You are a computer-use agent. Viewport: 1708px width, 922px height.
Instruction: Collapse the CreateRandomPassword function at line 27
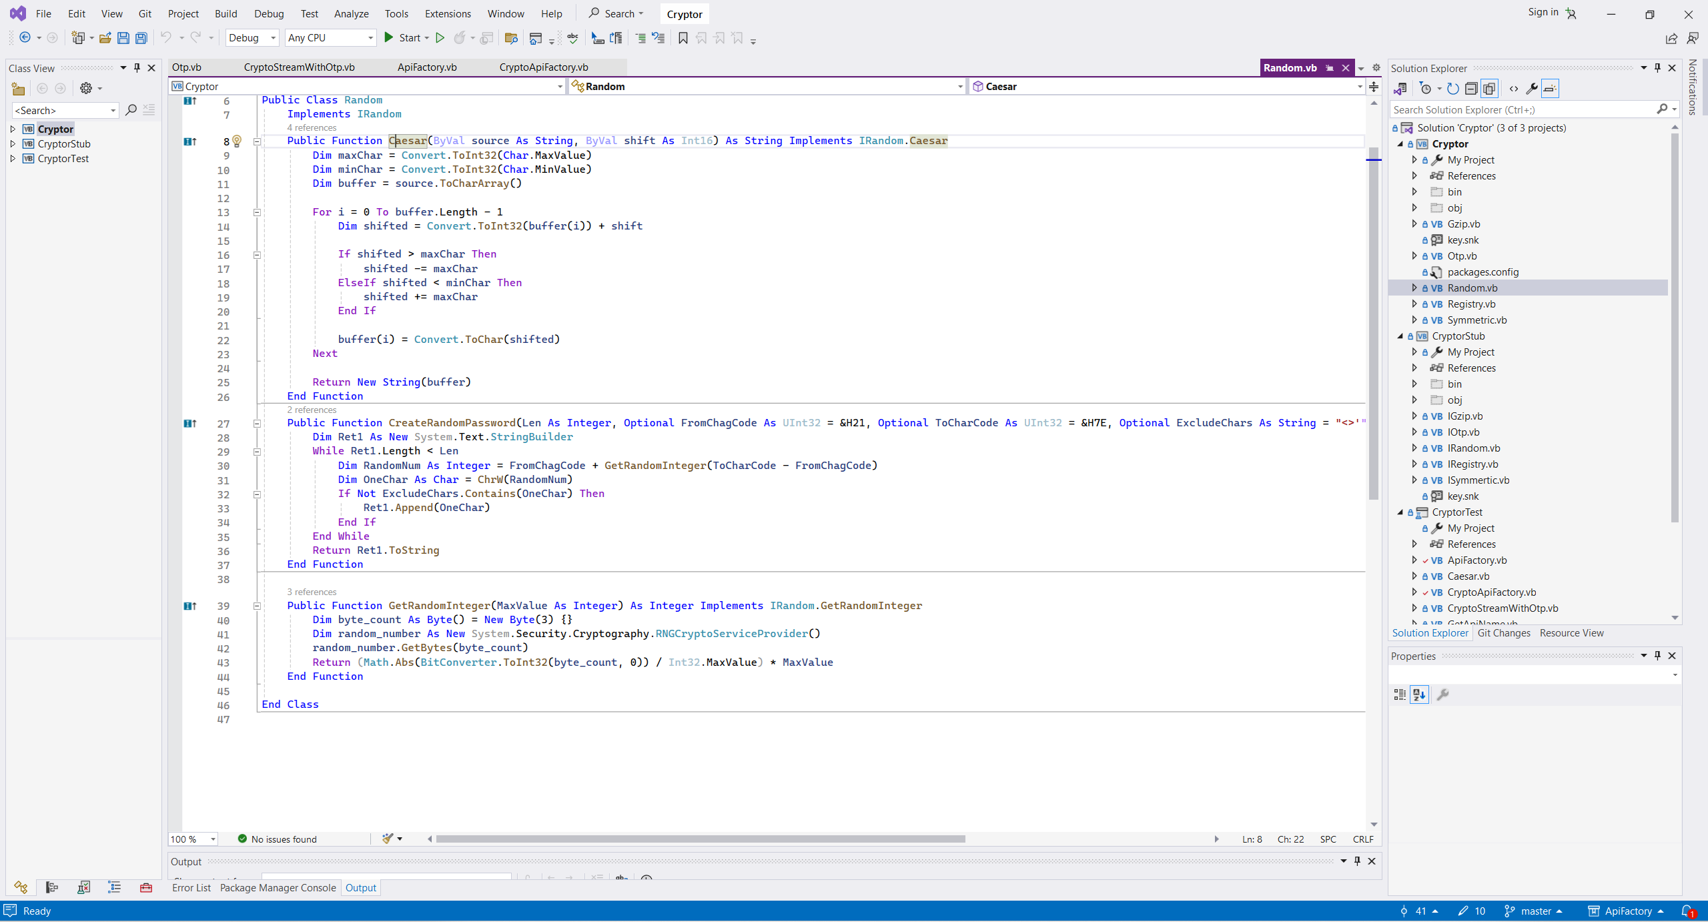(257, 423)
